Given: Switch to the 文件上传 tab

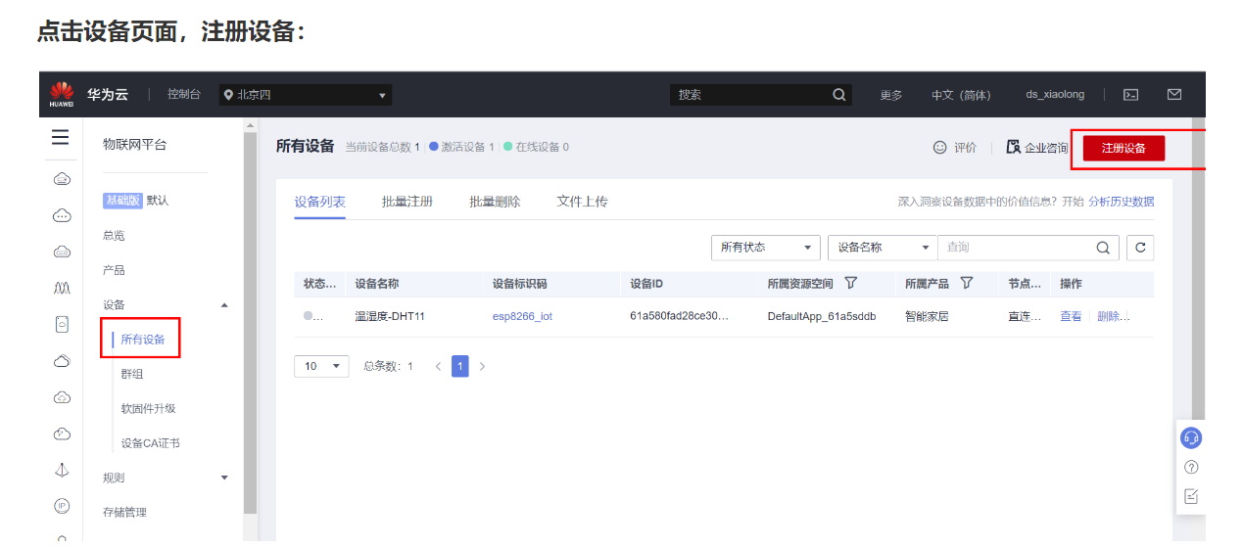Looking at the screenshot, I should click(582, 202).
